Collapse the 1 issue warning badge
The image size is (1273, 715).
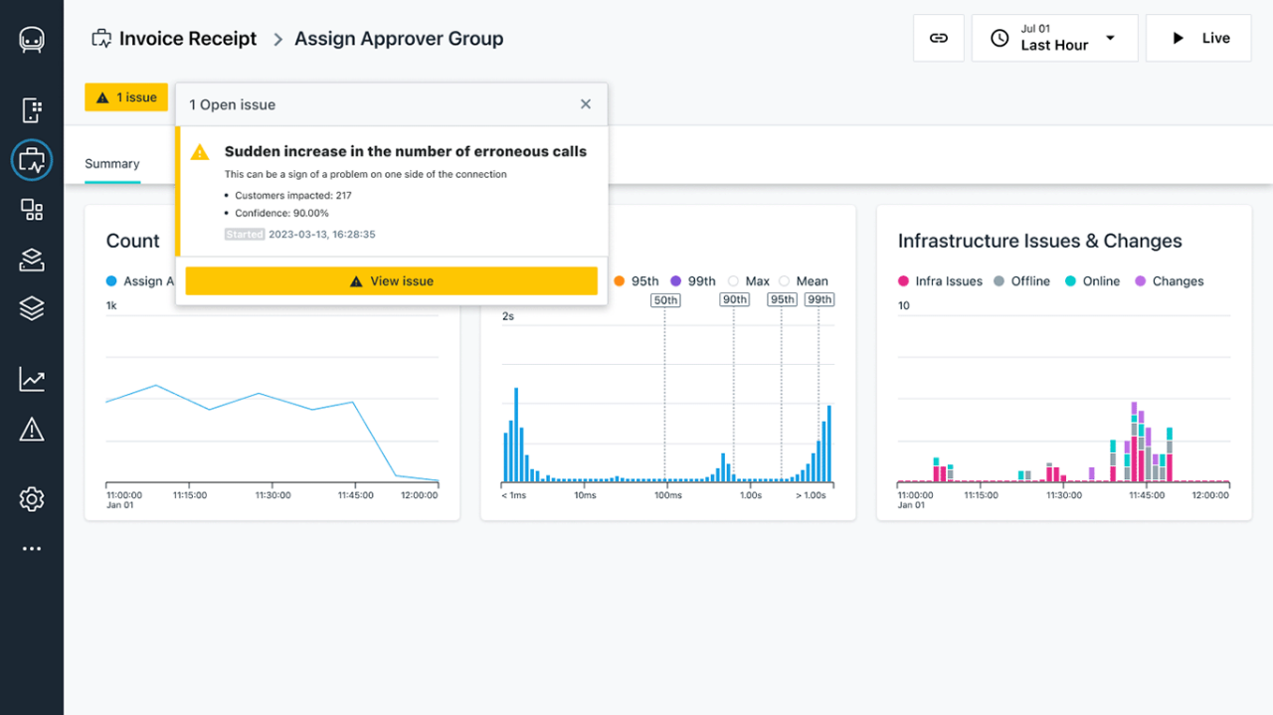126,97
